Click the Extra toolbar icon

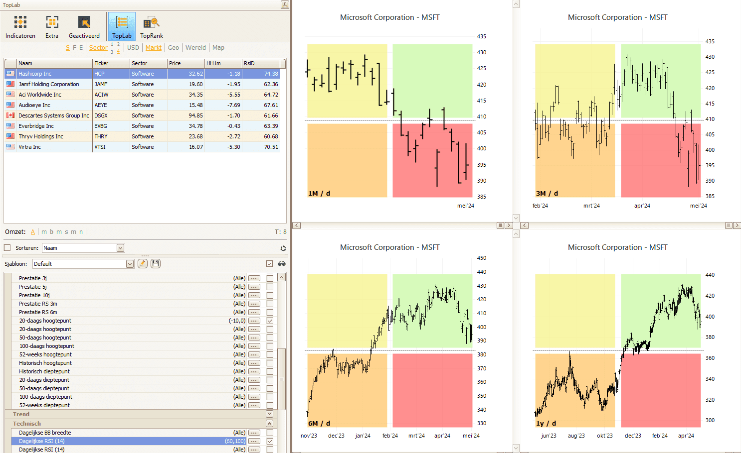pyautogui.click(x=52, y=27)
